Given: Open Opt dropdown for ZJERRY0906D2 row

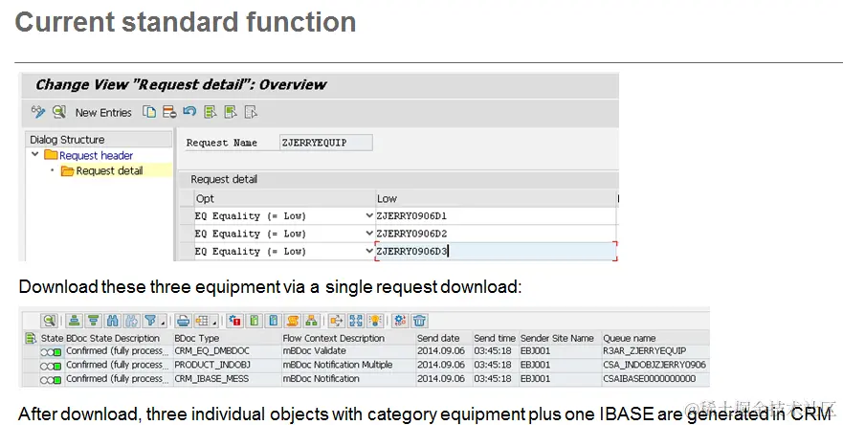Looking at the screenshot, I should pyautogui.click(x=368, y=234).
